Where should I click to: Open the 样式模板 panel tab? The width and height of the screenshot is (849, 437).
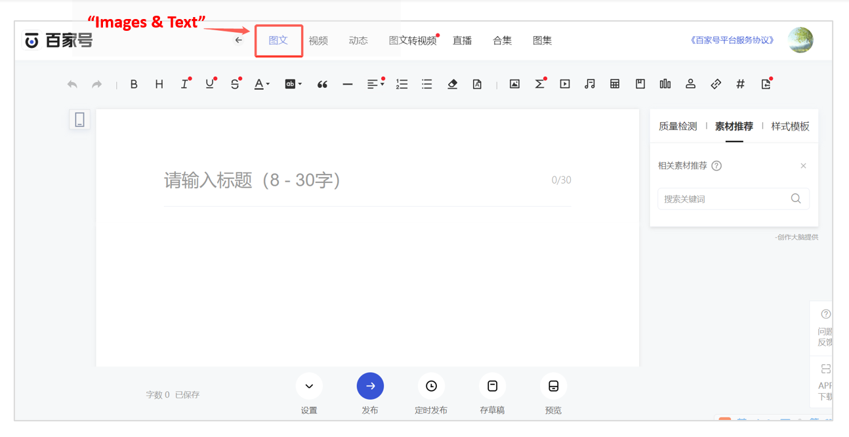[791, 127]
